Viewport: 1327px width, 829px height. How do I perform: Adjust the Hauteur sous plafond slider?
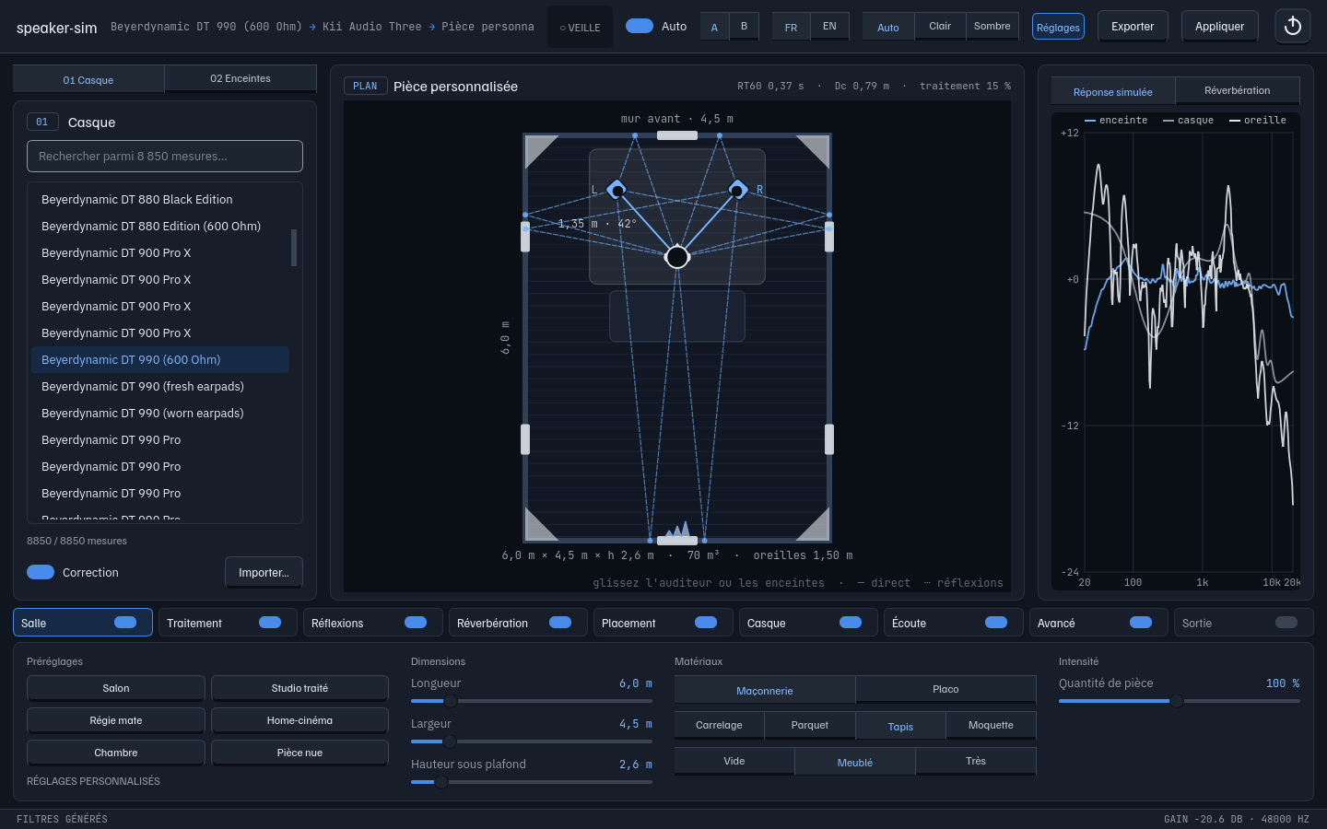click(532, 782)
